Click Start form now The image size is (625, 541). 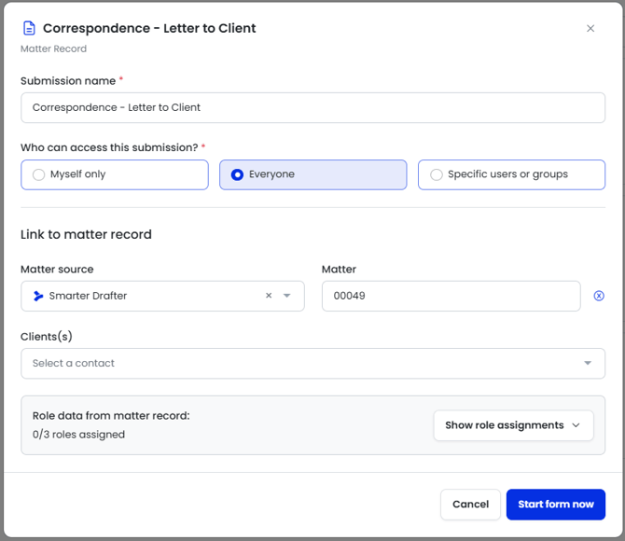pyautogui.click(x=556, y=505)
